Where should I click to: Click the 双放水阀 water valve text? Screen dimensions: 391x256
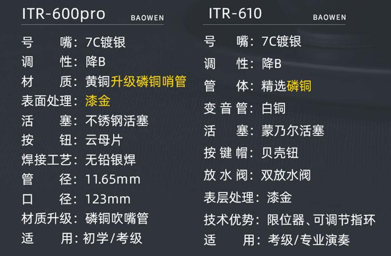pyautogui.click(x=286, y=175)
